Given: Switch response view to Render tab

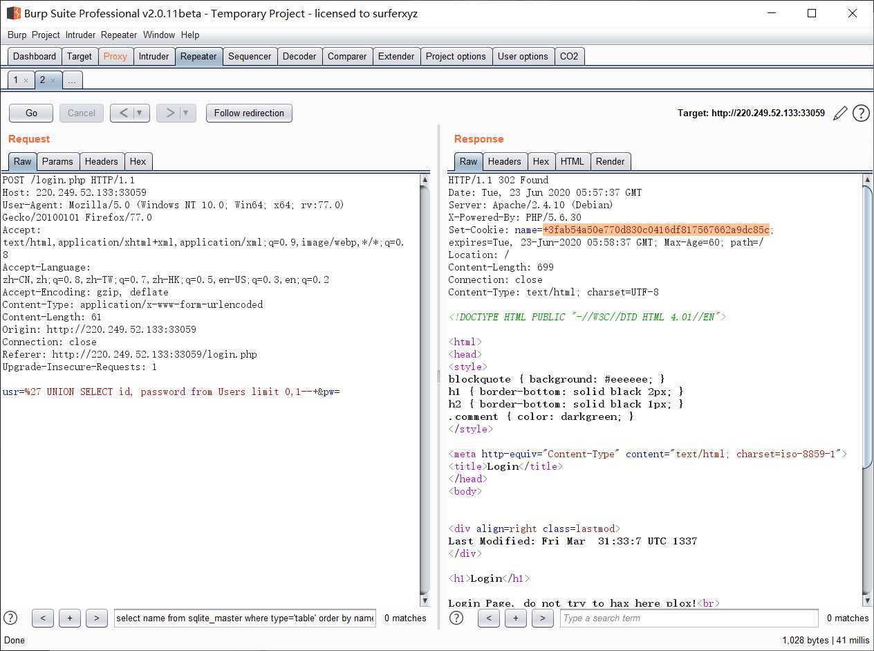Looking at the screenshot, I should click(x=610, y=161).
